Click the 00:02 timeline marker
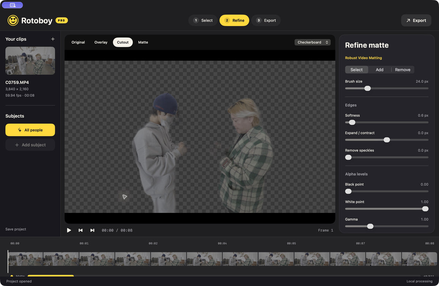The image size is (439, 286). (x=153, y=243)
